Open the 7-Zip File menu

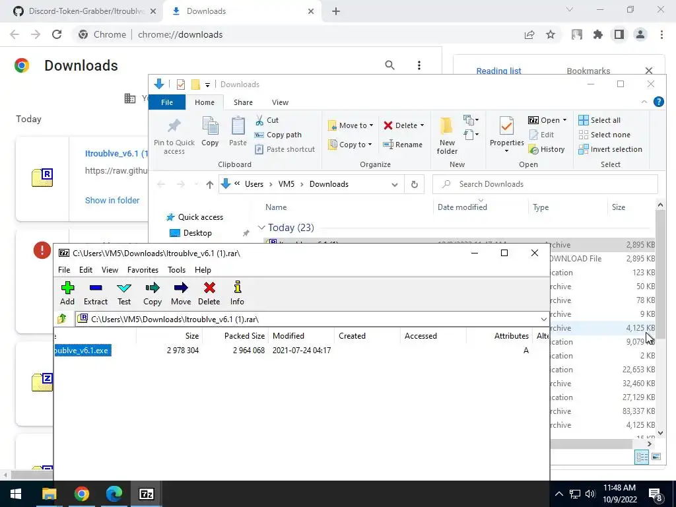pos(64,270)
